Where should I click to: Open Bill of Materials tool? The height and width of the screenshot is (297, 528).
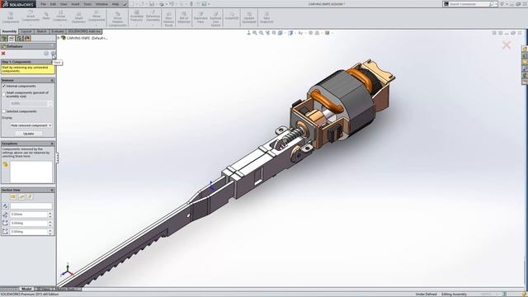(184, 17)
